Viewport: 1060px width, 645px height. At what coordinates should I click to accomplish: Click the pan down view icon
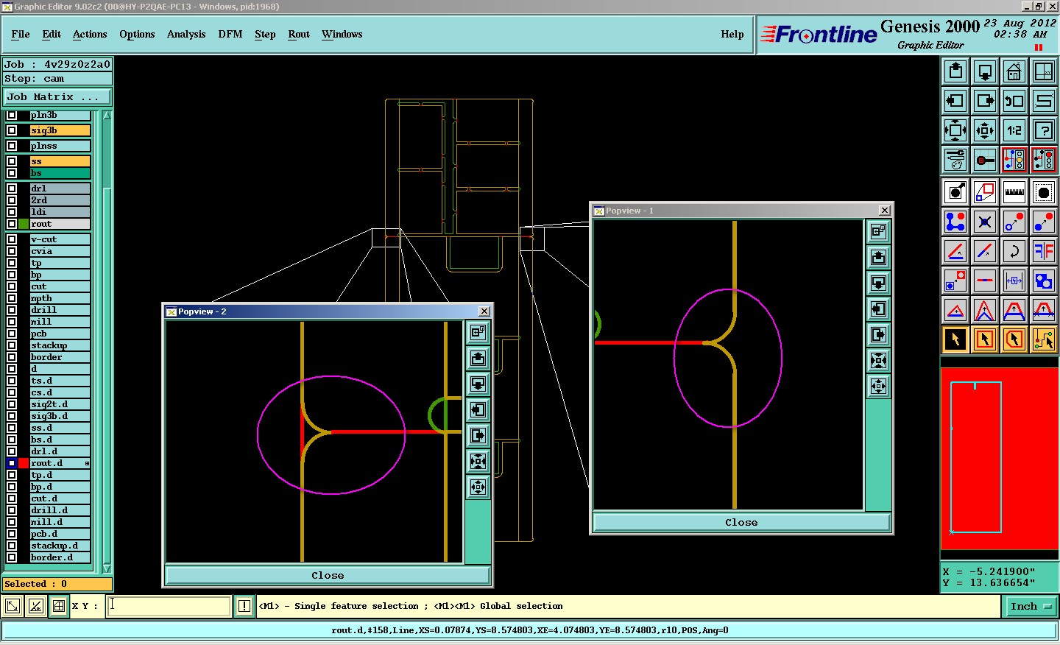tap(985, 71)
